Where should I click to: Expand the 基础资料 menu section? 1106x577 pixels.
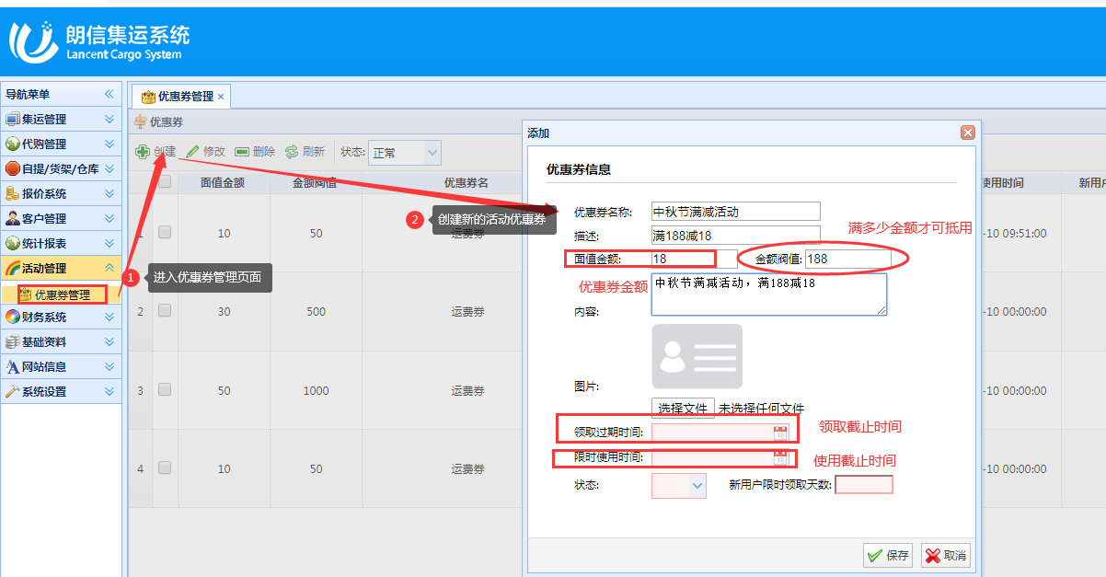[x=109, y=341]
